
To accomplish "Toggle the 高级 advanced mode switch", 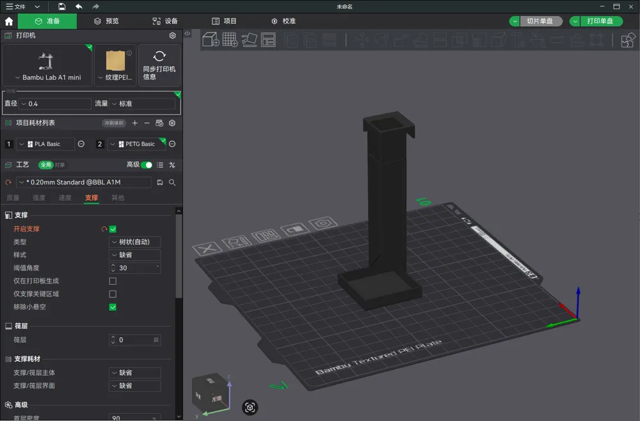I will click(x=147, y=165).
